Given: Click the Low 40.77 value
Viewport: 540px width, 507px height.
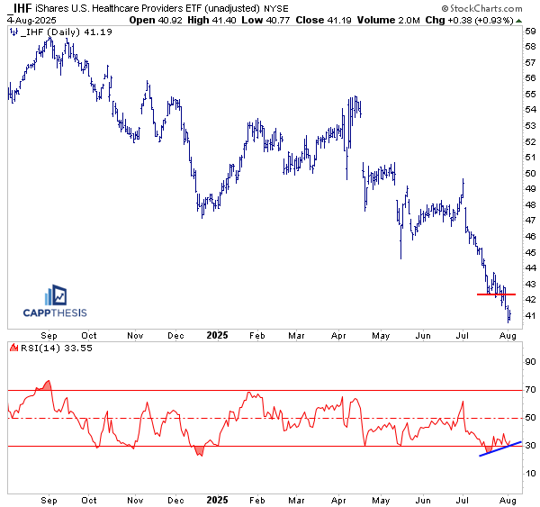Looking at the screenshot, I should [265, 21].
